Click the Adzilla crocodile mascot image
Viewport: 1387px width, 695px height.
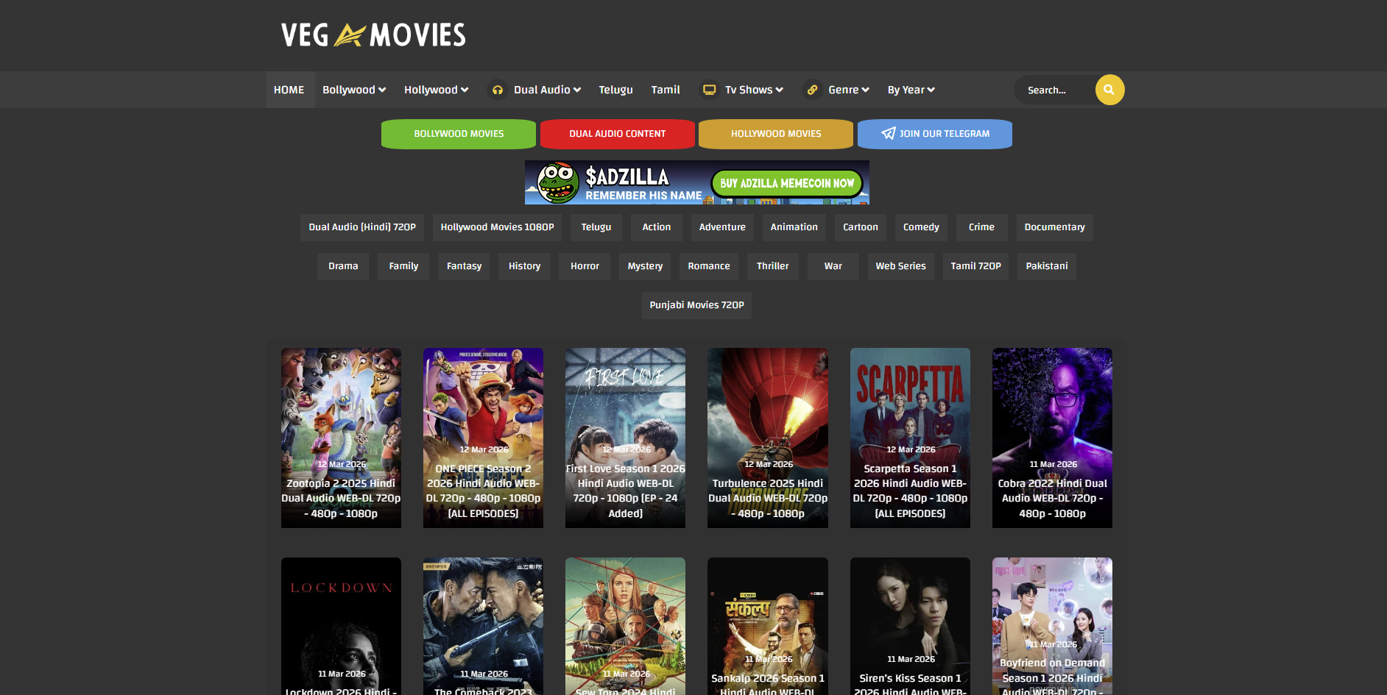(x=557, y=182)
